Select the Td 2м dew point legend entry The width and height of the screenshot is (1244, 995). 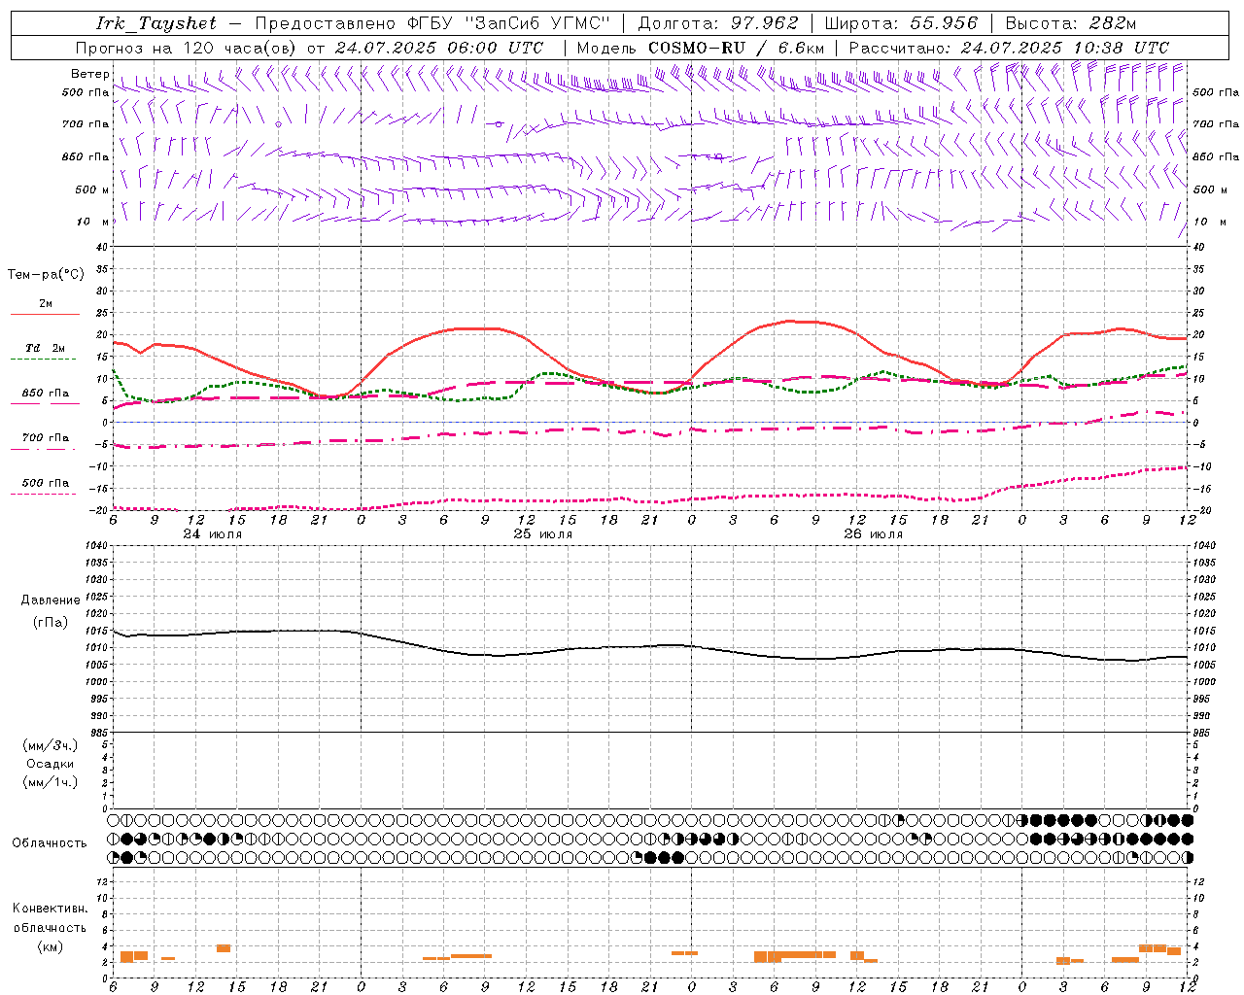[46, 348]
